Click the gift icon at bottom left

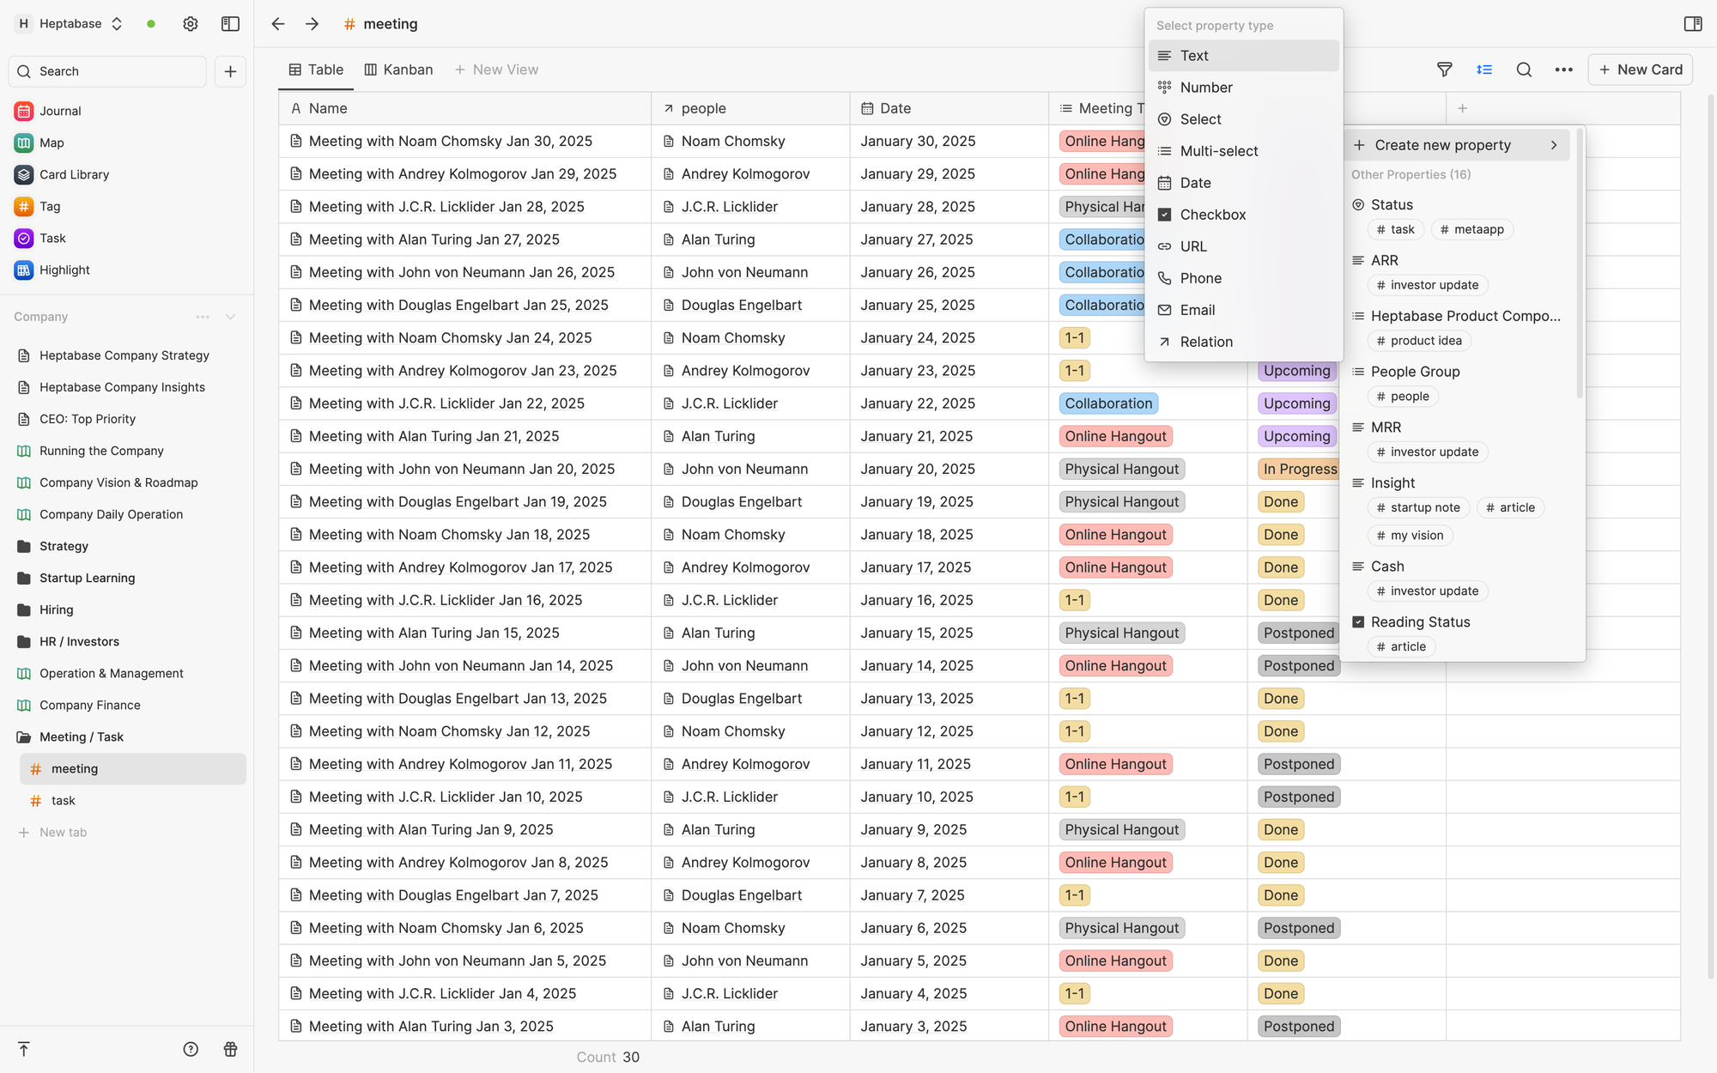230,1049
